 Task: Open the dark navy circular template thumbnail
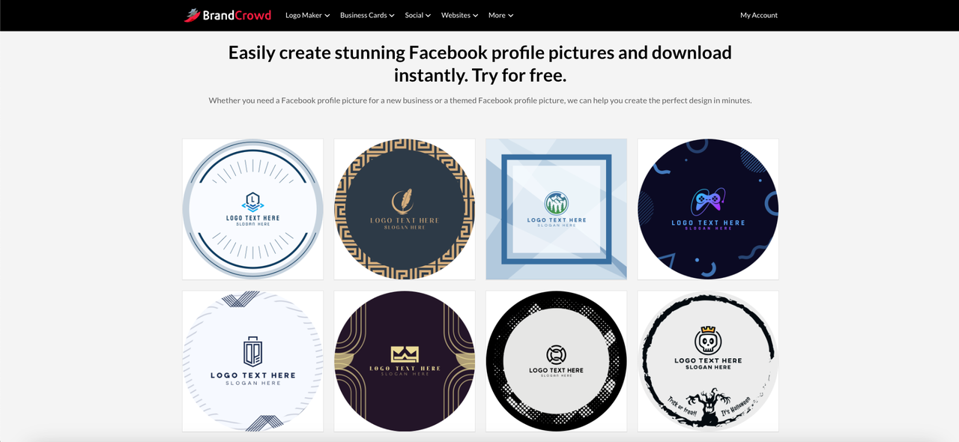[x=708, y=209]
